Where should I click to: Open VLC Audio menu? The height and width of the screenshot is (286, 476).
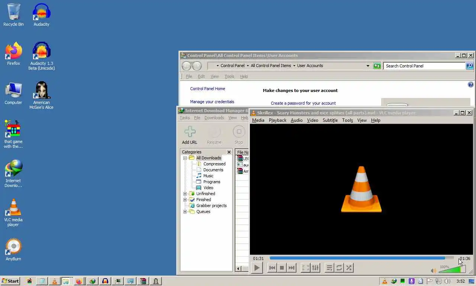point(296,120)
